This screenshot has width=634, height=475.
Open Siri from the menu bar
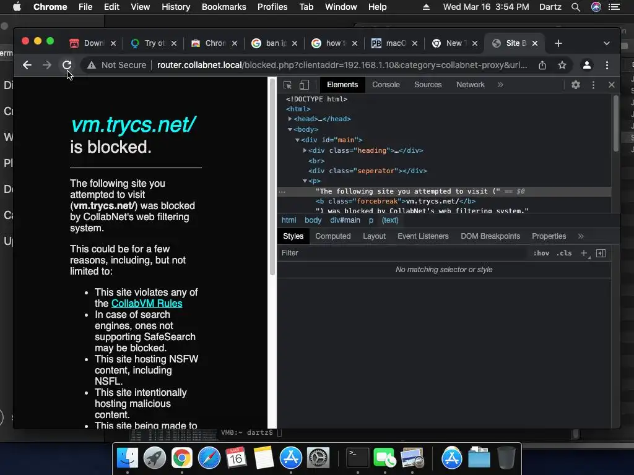[x=596, y=7]
